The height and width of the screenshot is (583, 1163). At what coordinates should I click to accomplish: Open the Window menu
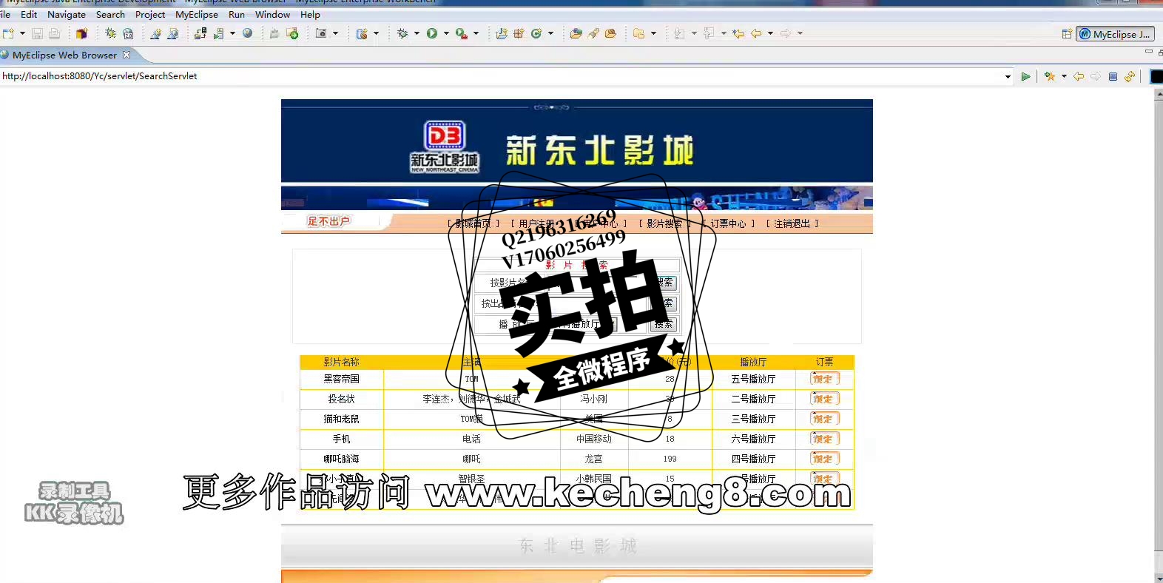[x=272, y=14]
